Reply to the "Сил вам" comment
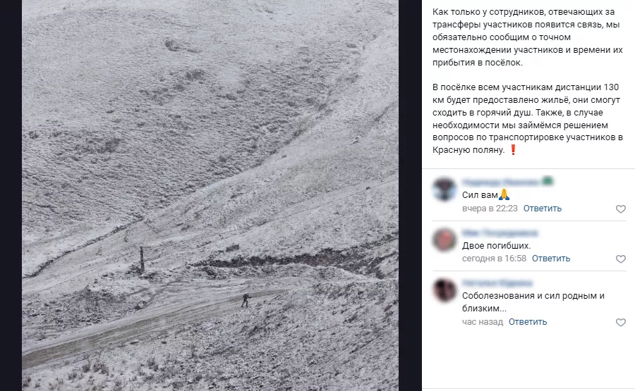The width and height of the screenshot is (635, 391). click(543, 209)
